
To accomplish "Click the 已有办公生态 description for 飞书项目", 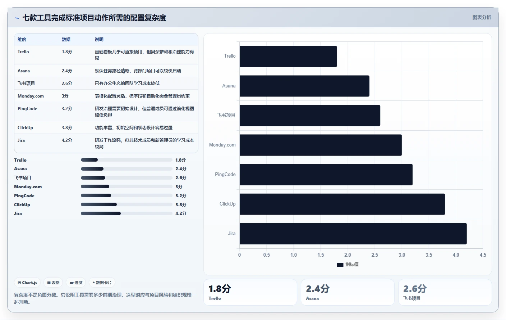I will [127, 84].
